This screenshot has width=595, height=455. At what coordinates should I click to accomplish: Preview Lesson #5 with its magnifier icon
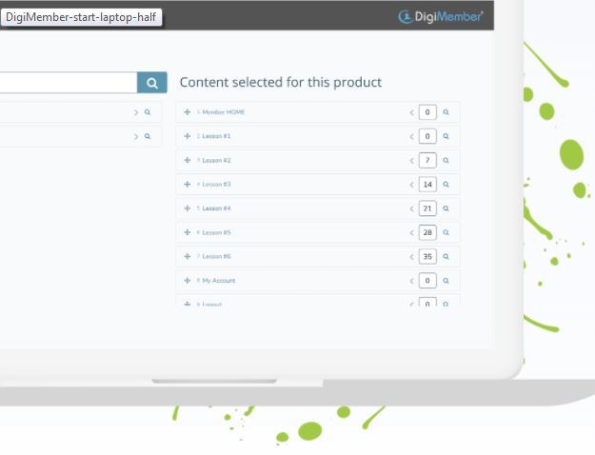[x=446, y=232]
